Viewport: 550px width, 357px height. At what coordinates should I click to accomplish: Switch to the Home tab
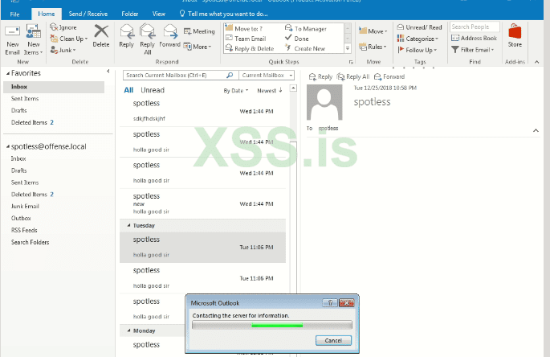point(47,14)
